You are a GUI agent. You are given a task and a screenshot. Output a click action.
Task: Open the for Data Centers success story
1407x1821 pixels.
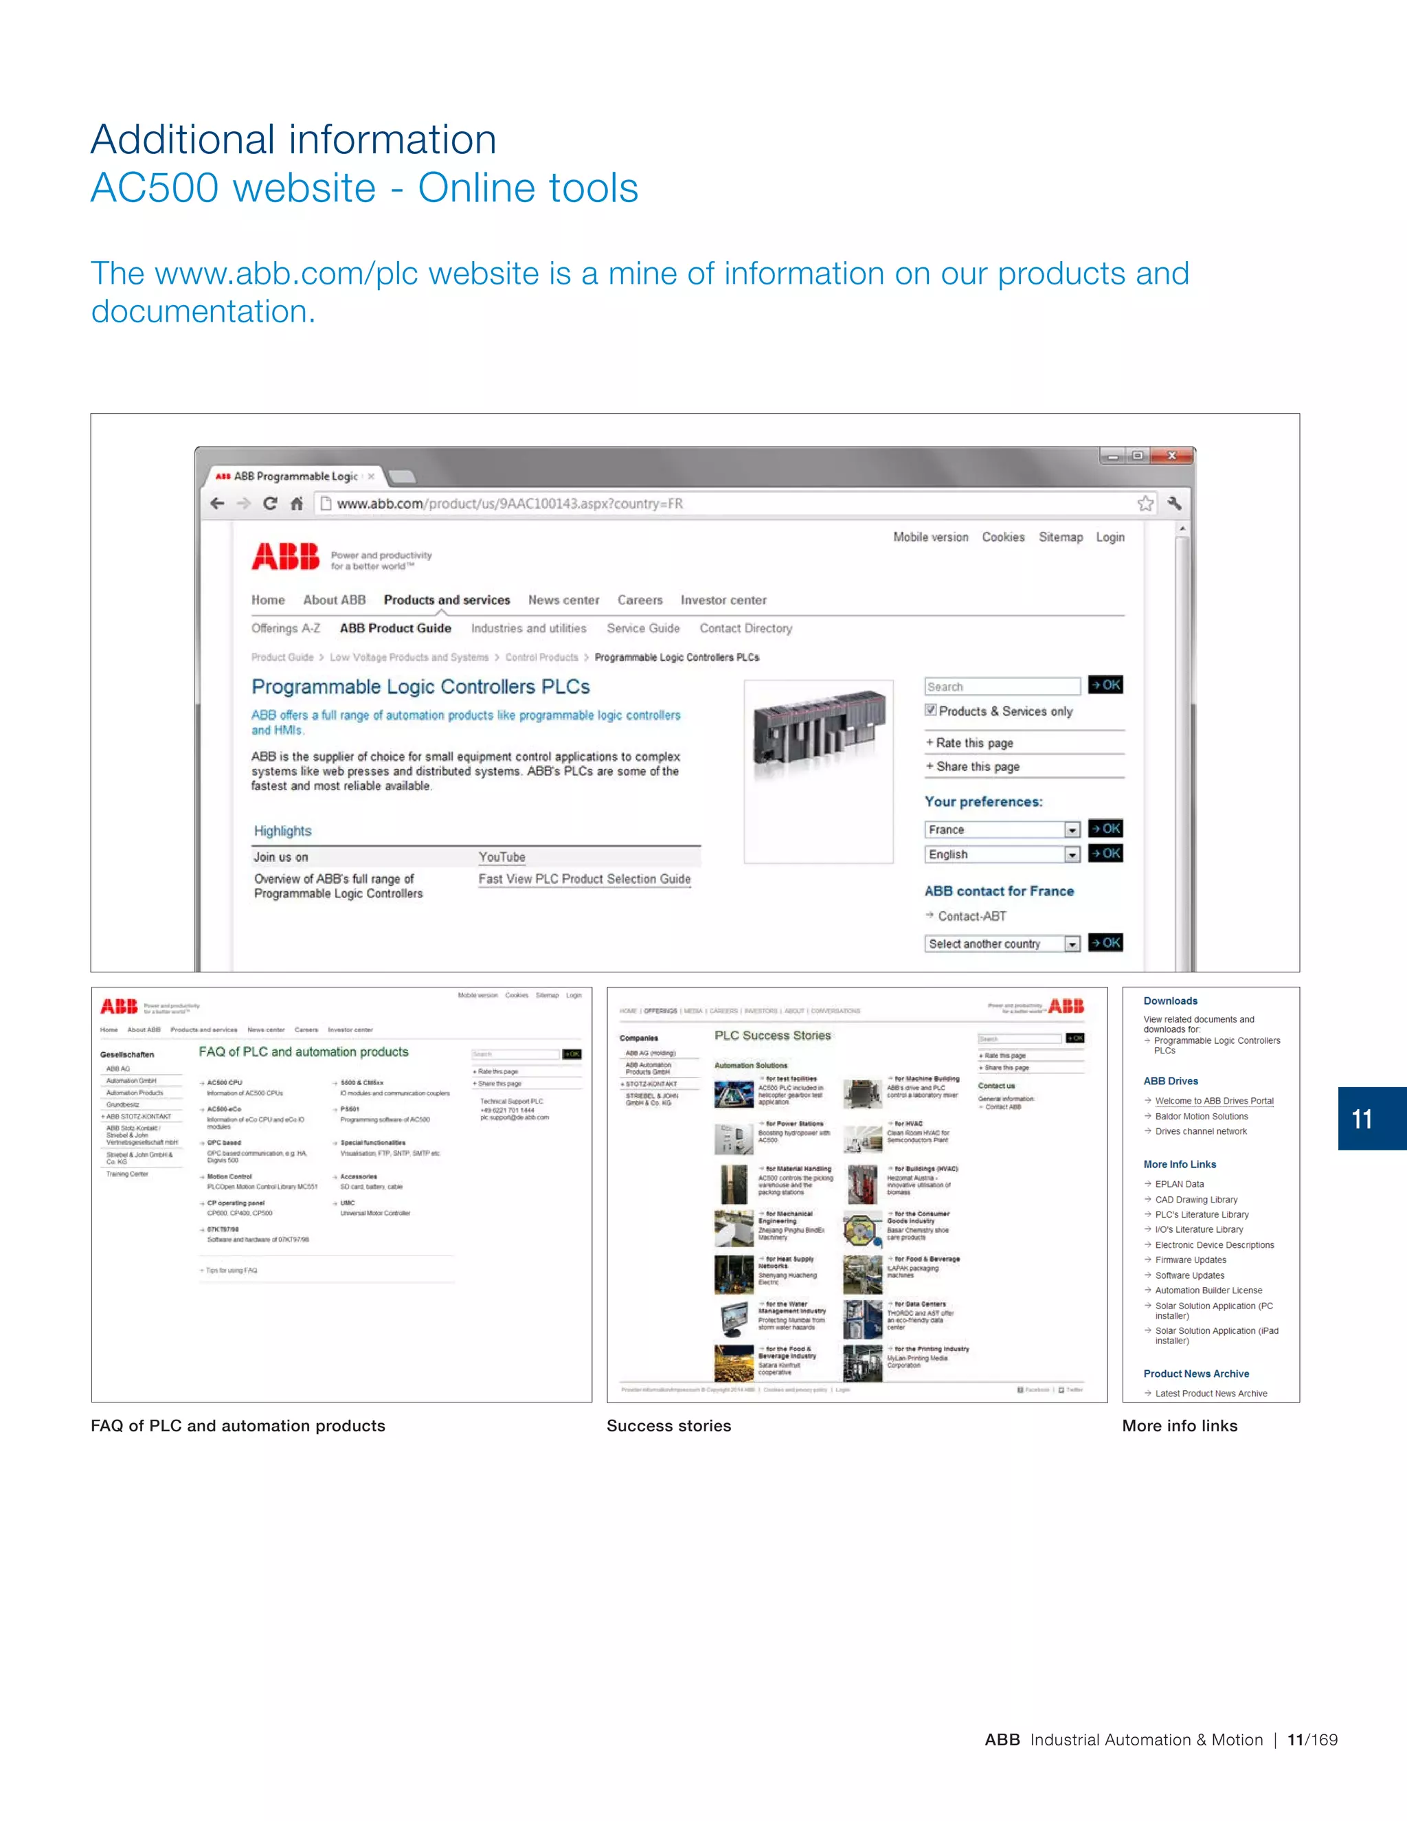point(920,1304)
